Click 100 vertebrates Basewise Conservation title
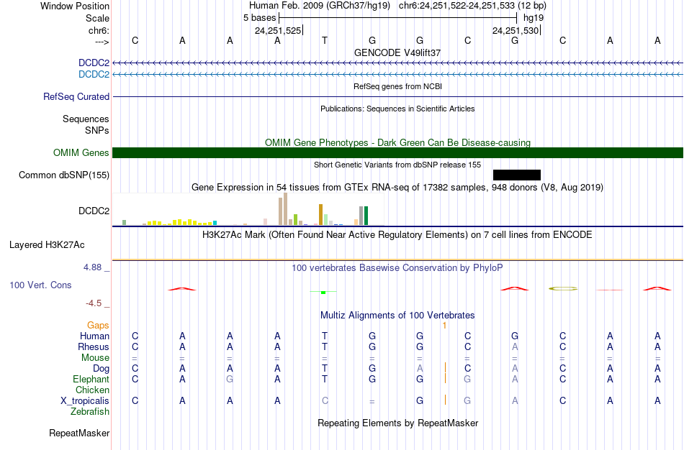The width and height of the screenshot is (684, 450). click(x=397, y=268)
